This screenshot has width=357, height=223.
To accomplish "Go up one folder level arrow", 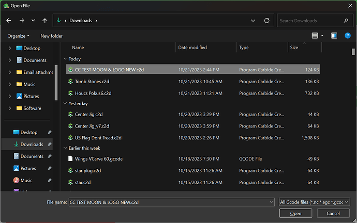I will tap(45, 21).
